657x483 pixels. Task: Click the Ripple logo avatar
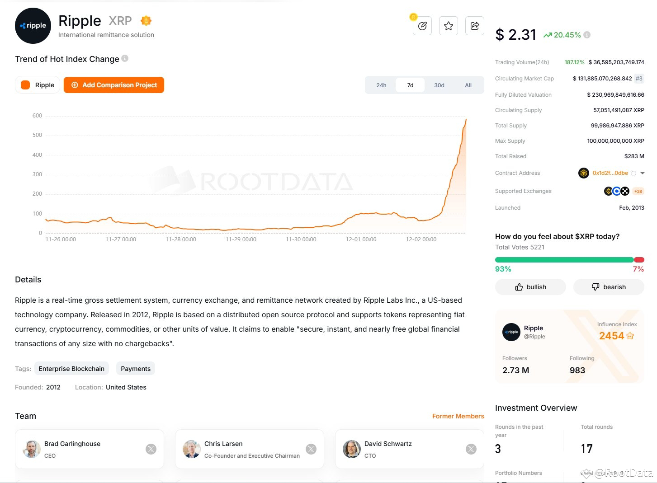coord(33,26)
